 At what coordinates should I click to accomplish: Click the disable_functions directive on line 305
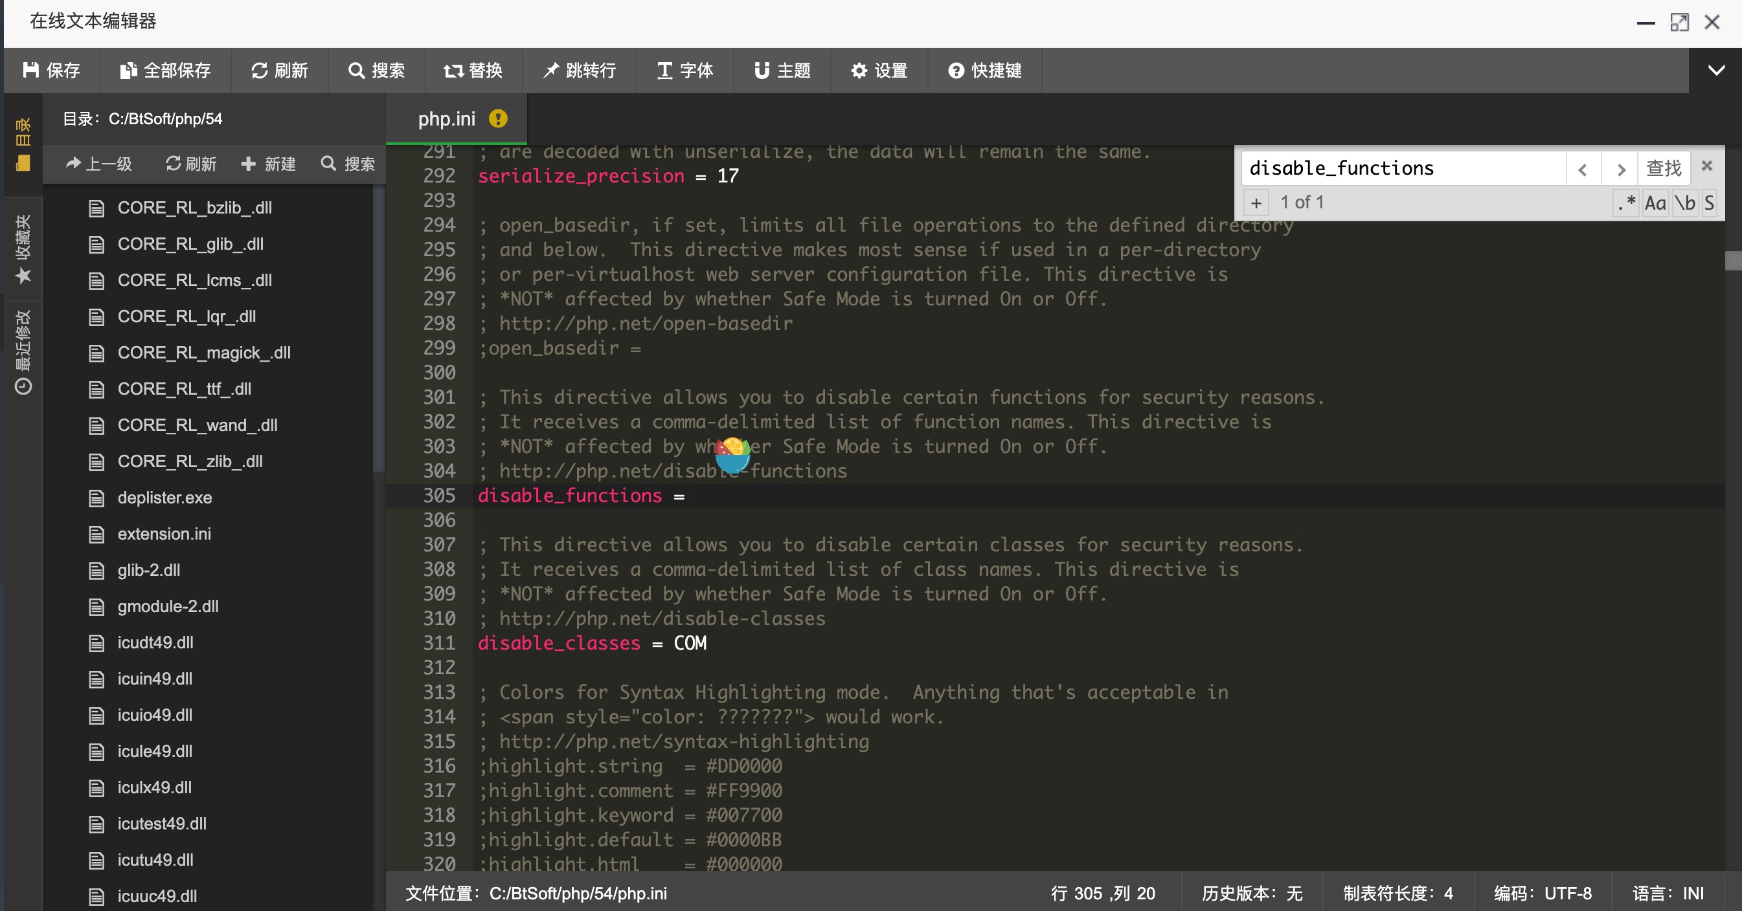570,496
